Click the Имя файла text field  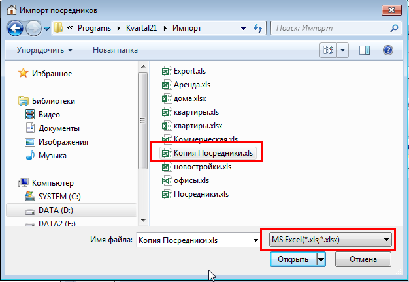193,240
